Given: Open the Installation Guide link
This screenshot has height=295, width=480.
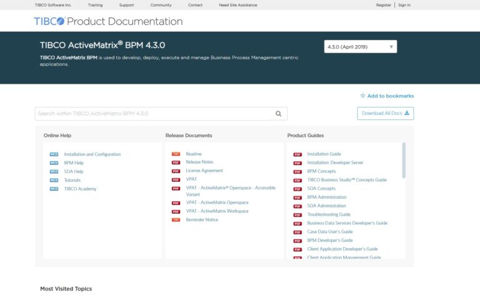Looking at the screenshot, I should pos(324,154).
